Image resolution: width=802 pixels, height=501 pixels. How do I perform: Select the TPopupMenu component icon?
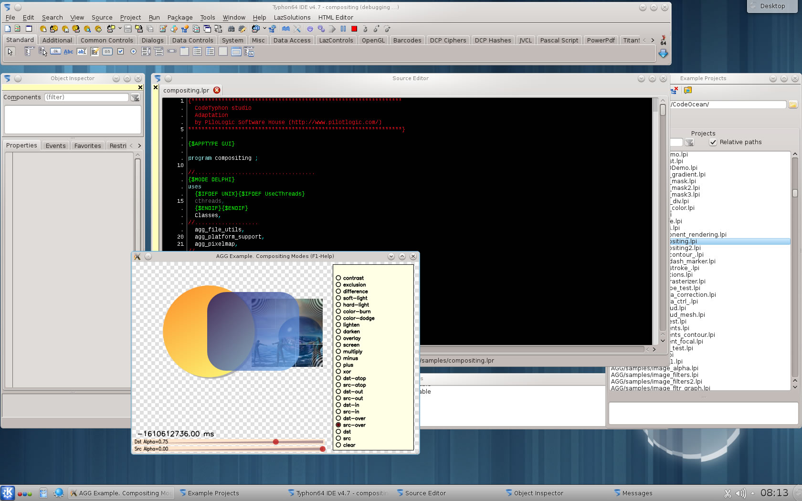click(x=42, y=52)
